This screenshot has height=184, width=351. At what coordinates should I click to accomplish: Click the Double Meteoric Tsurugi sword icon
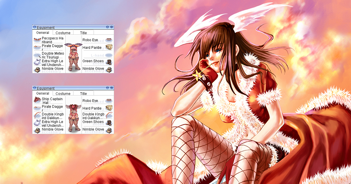tap(37, 54)
